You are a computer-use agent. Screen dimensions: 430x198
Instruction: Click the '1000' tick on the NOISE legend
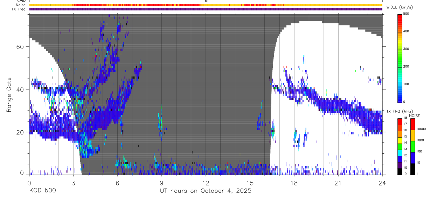click(x=420, y=140)
